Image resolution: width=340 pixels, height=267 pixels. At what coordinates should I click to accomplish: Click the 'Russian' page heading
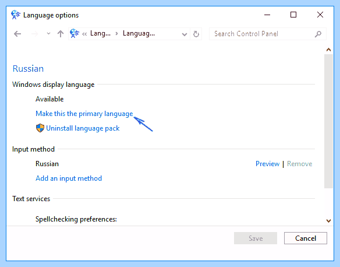[x=28, y=69]
